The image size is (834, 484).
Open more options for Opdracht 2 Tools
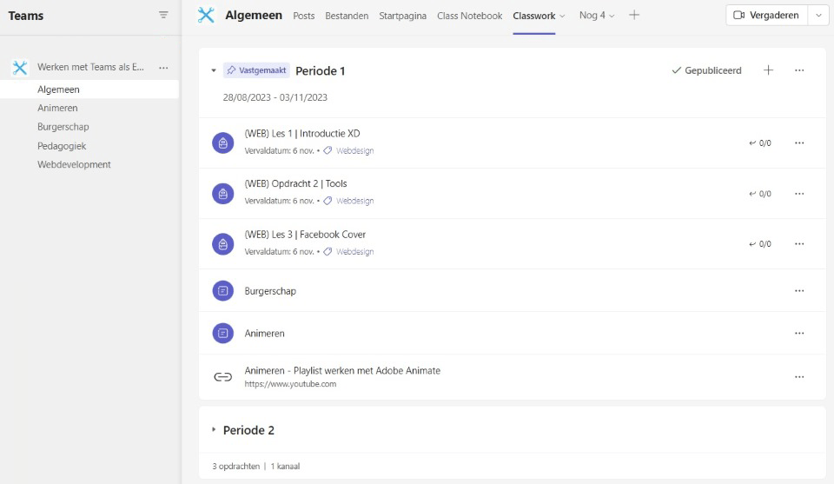point(799,194)
